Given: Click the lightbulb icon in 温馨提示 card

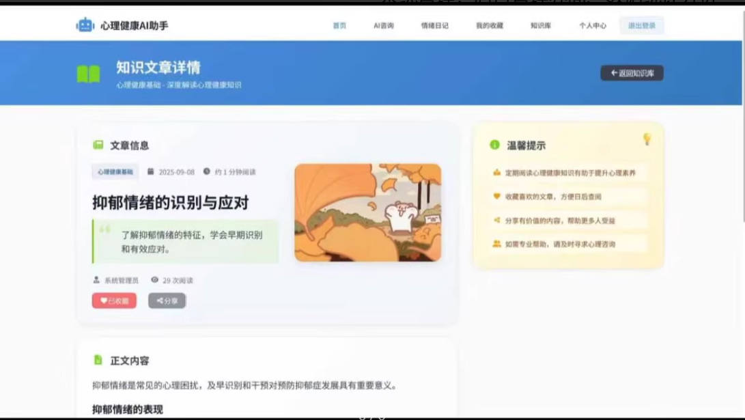Looking at the screenshot, I should (x=647, y=139).
